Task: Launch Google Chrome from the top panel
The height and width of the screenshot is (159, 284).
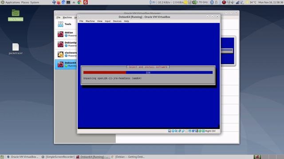Action: [x=79, y=2]
